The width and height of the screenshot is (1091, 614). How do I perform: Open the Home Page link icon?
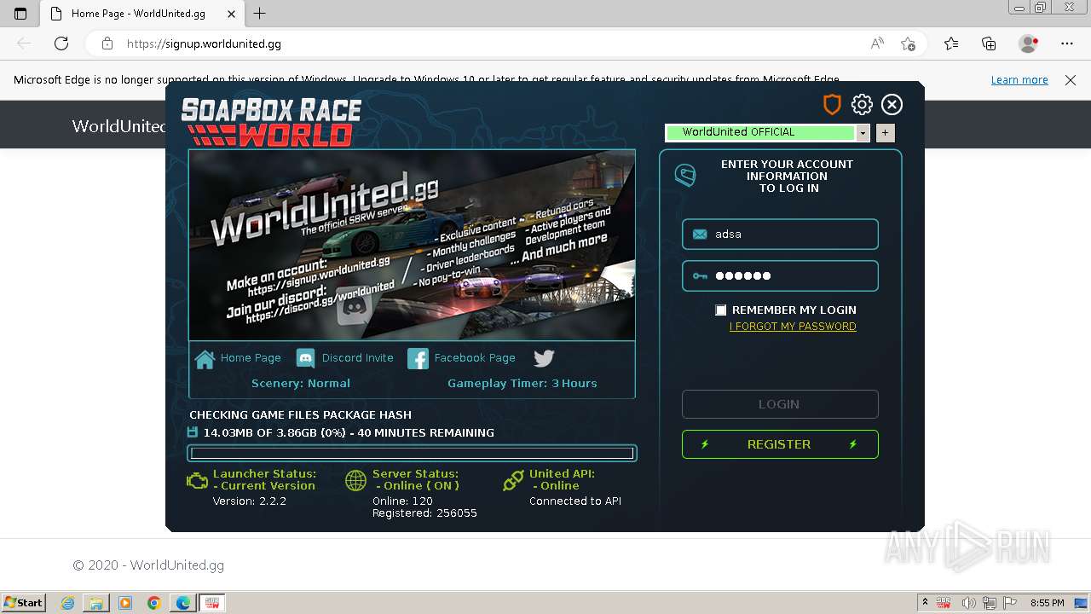pyautogui.click(x=205, y=359)
